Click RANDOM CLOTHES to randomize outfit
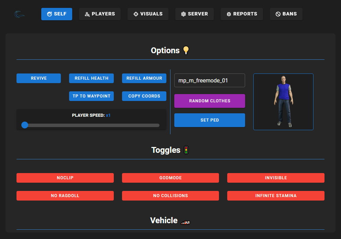 tap(210, 101)
